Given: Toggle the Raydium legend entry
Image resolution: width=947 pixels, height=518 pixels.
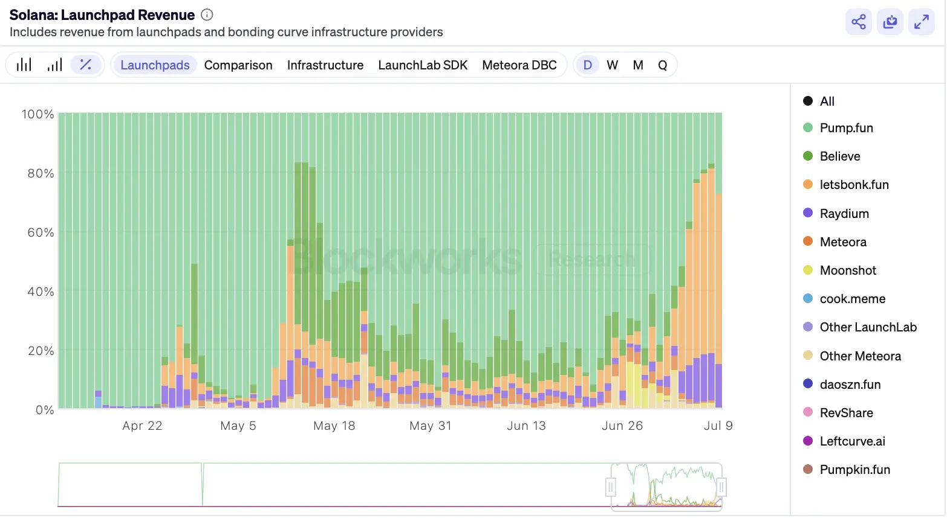Looking at the screenshot, I should tap(844, 214).
